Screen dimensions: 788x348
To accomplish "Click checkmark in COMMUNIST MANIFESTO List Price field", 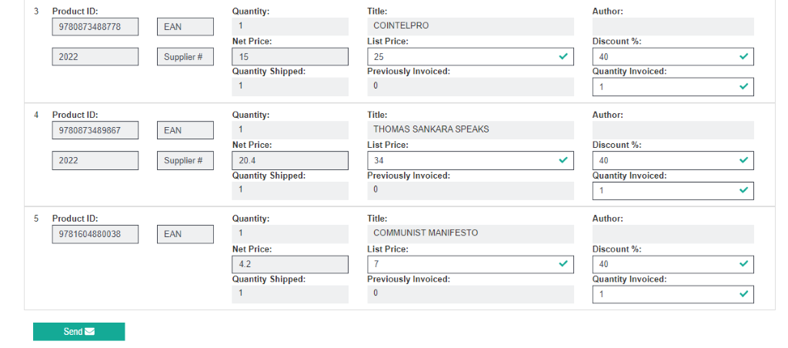I will tap(563, 264).
